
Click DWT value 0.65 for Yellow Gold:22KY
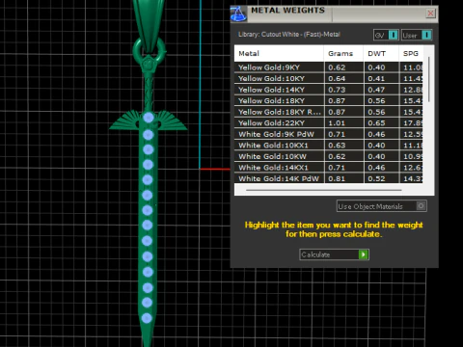tap(376, 123)
